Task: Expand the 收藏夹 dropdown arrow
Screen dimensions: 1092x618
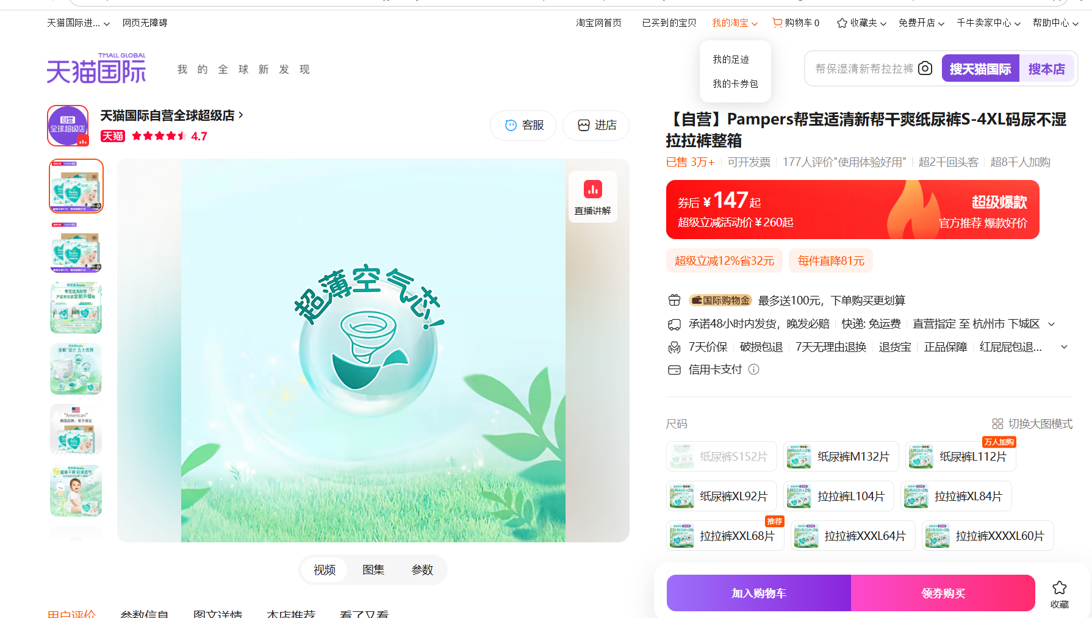Action: coord(883,24)
